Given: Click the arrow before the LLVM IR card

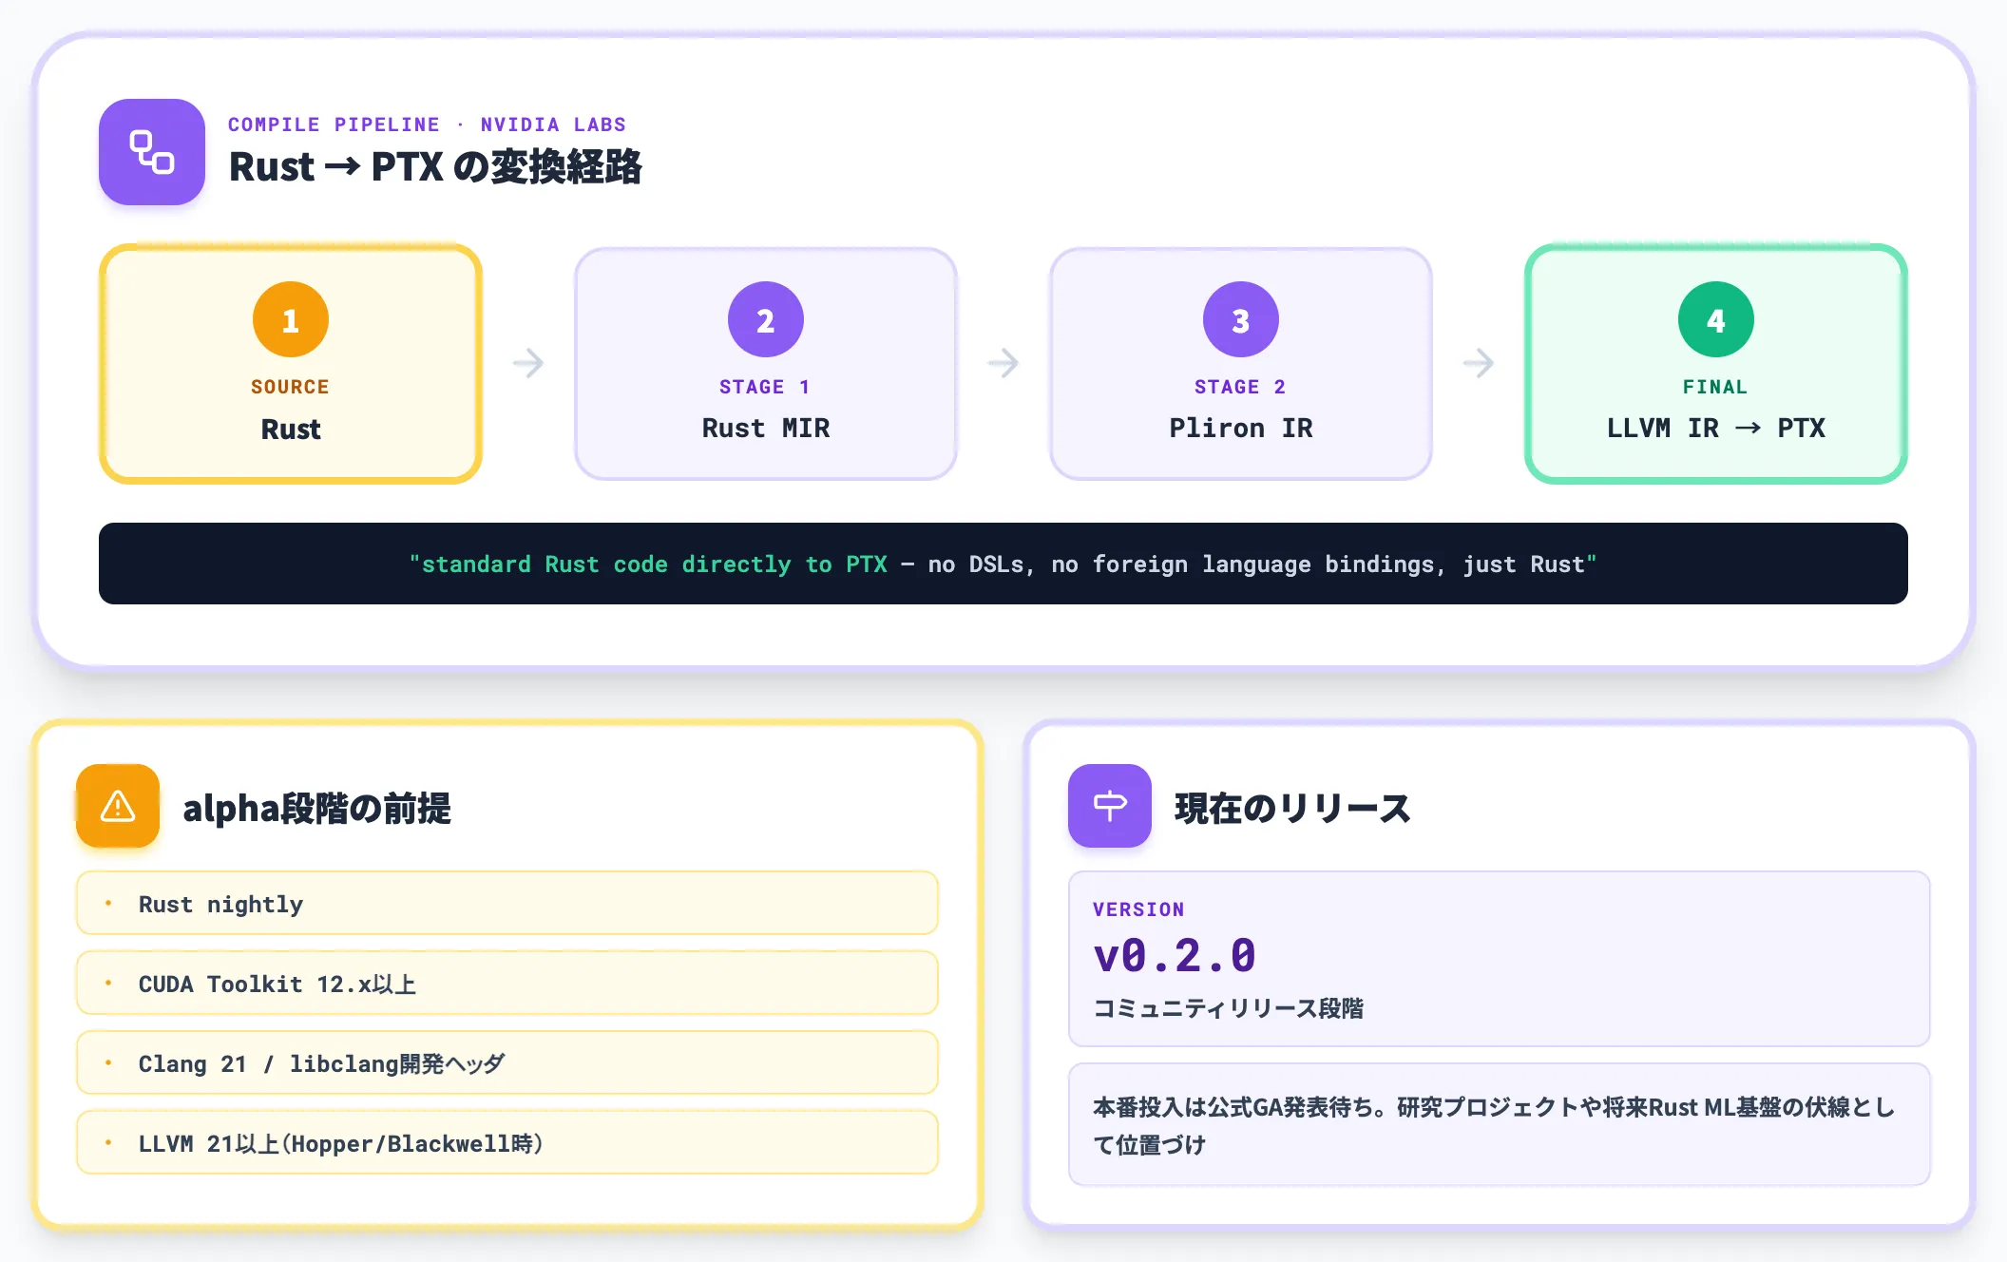Looking at the screenshot, I should (x=1479, y=363).
